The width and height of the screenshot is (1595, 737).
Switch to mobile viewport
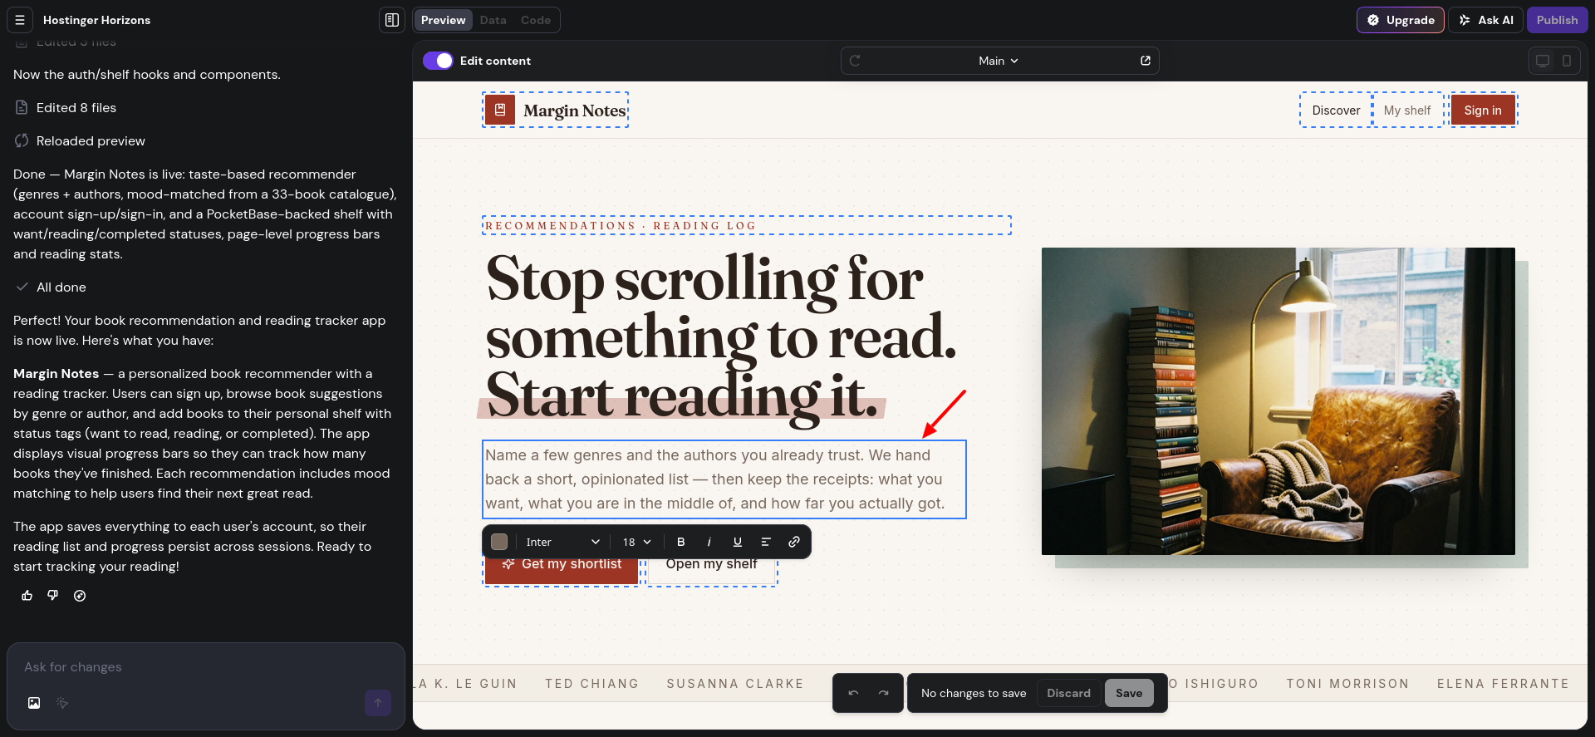[1567, 61]
